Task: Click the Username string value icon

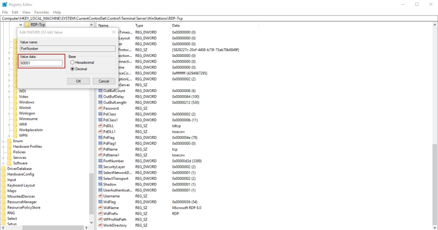Action: coord(100,196)
